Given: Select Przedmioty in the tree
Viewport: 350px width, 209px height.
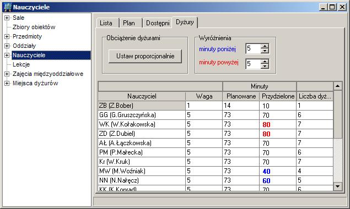Looking at the screenshot, I should tap(27, 36).
